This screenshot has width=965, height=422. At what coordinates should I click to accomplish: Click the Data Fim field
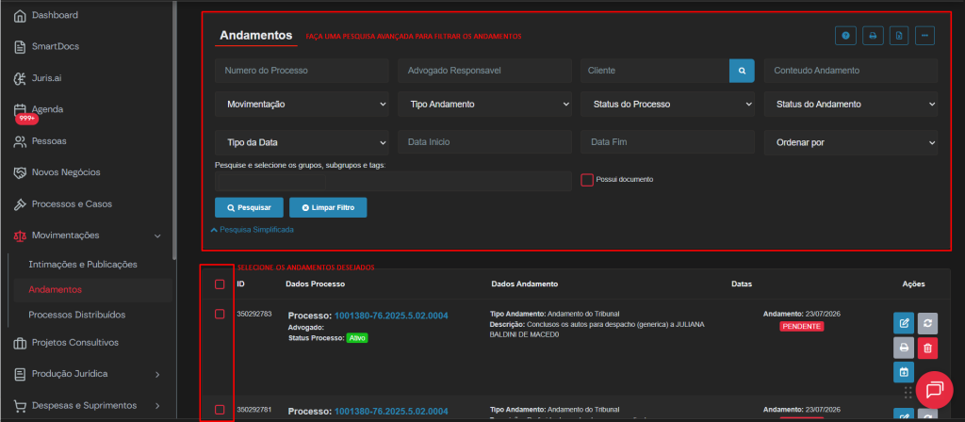pos(668,142)
